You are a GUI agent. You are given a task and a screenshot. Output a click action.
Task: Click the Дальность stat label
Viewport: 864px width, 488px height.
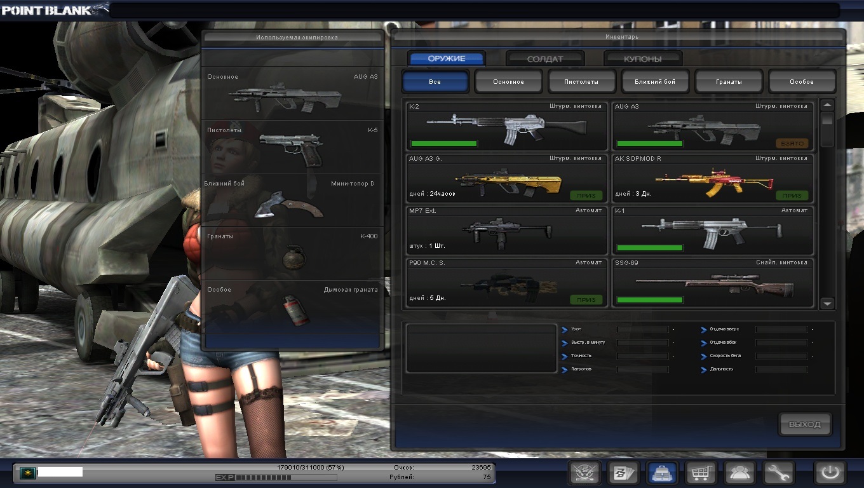click(721, 369)
